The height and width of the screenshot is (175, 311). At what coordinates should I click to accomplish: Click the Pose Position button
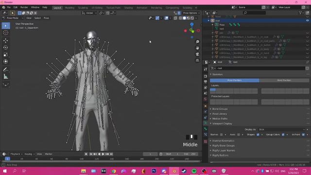click(x=234, y=80)
